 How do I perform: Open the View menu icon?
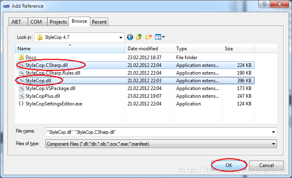[x=158, y=37]
